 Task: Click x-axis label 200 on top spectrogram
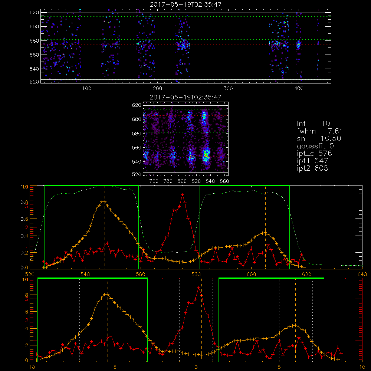157,89
